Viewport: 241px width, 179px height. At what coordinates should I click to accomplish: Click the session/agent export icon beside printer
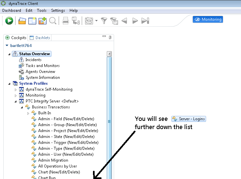pyautogui.click(x=76, y=21)
